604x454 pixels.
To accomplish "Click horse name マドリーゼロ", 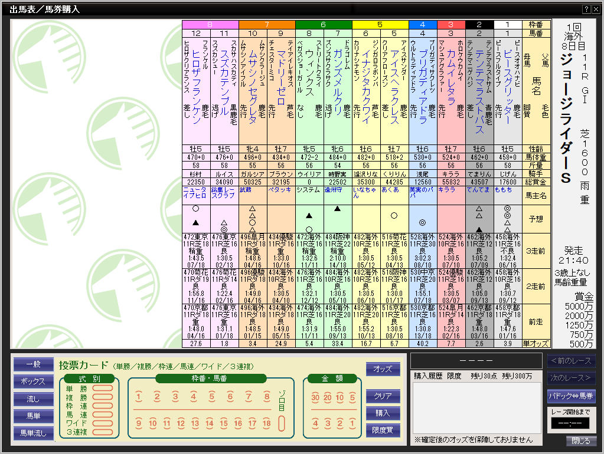I will coord(281,78).
